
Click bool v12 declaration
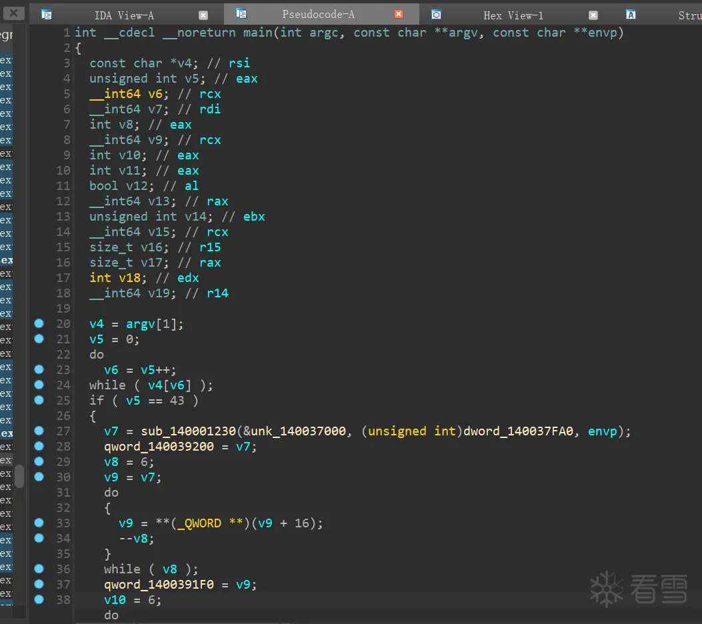click(121, 186)
